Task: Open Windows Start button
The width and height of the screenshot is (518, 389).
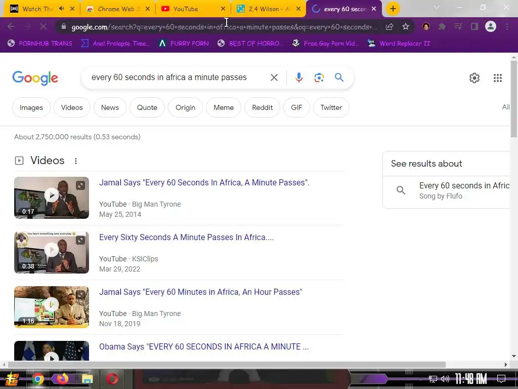Action: [11, 379]
